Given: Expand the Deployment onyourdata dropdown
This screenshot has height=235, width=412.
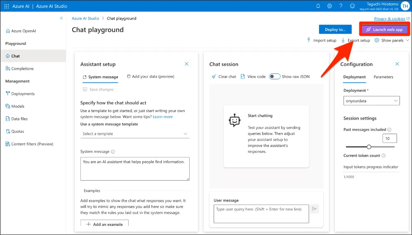Looking at the screenshot, I should (371, 100).
